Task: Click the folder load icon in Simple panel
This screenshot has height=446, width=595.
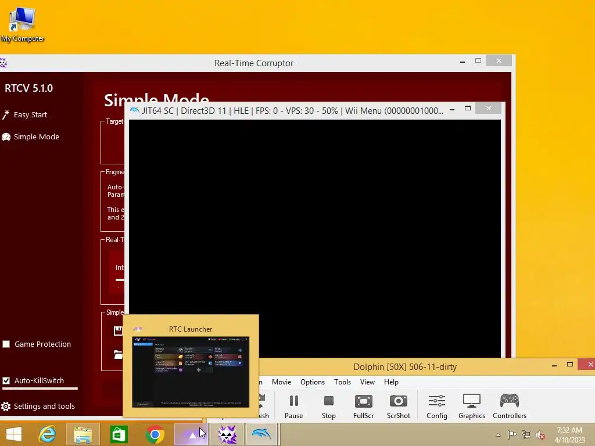Action: tap(118, 355)
